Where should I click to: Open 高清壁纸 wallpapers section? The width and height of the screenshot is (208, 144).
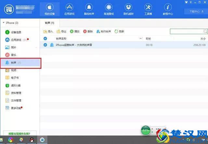tap(109, 9)
